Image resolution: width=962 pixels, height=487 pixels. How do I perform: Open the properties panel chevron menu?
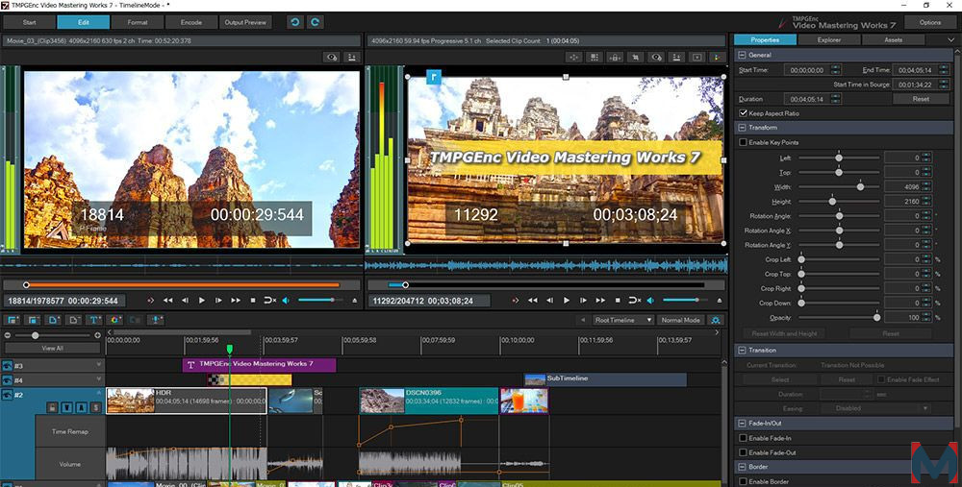950,39
